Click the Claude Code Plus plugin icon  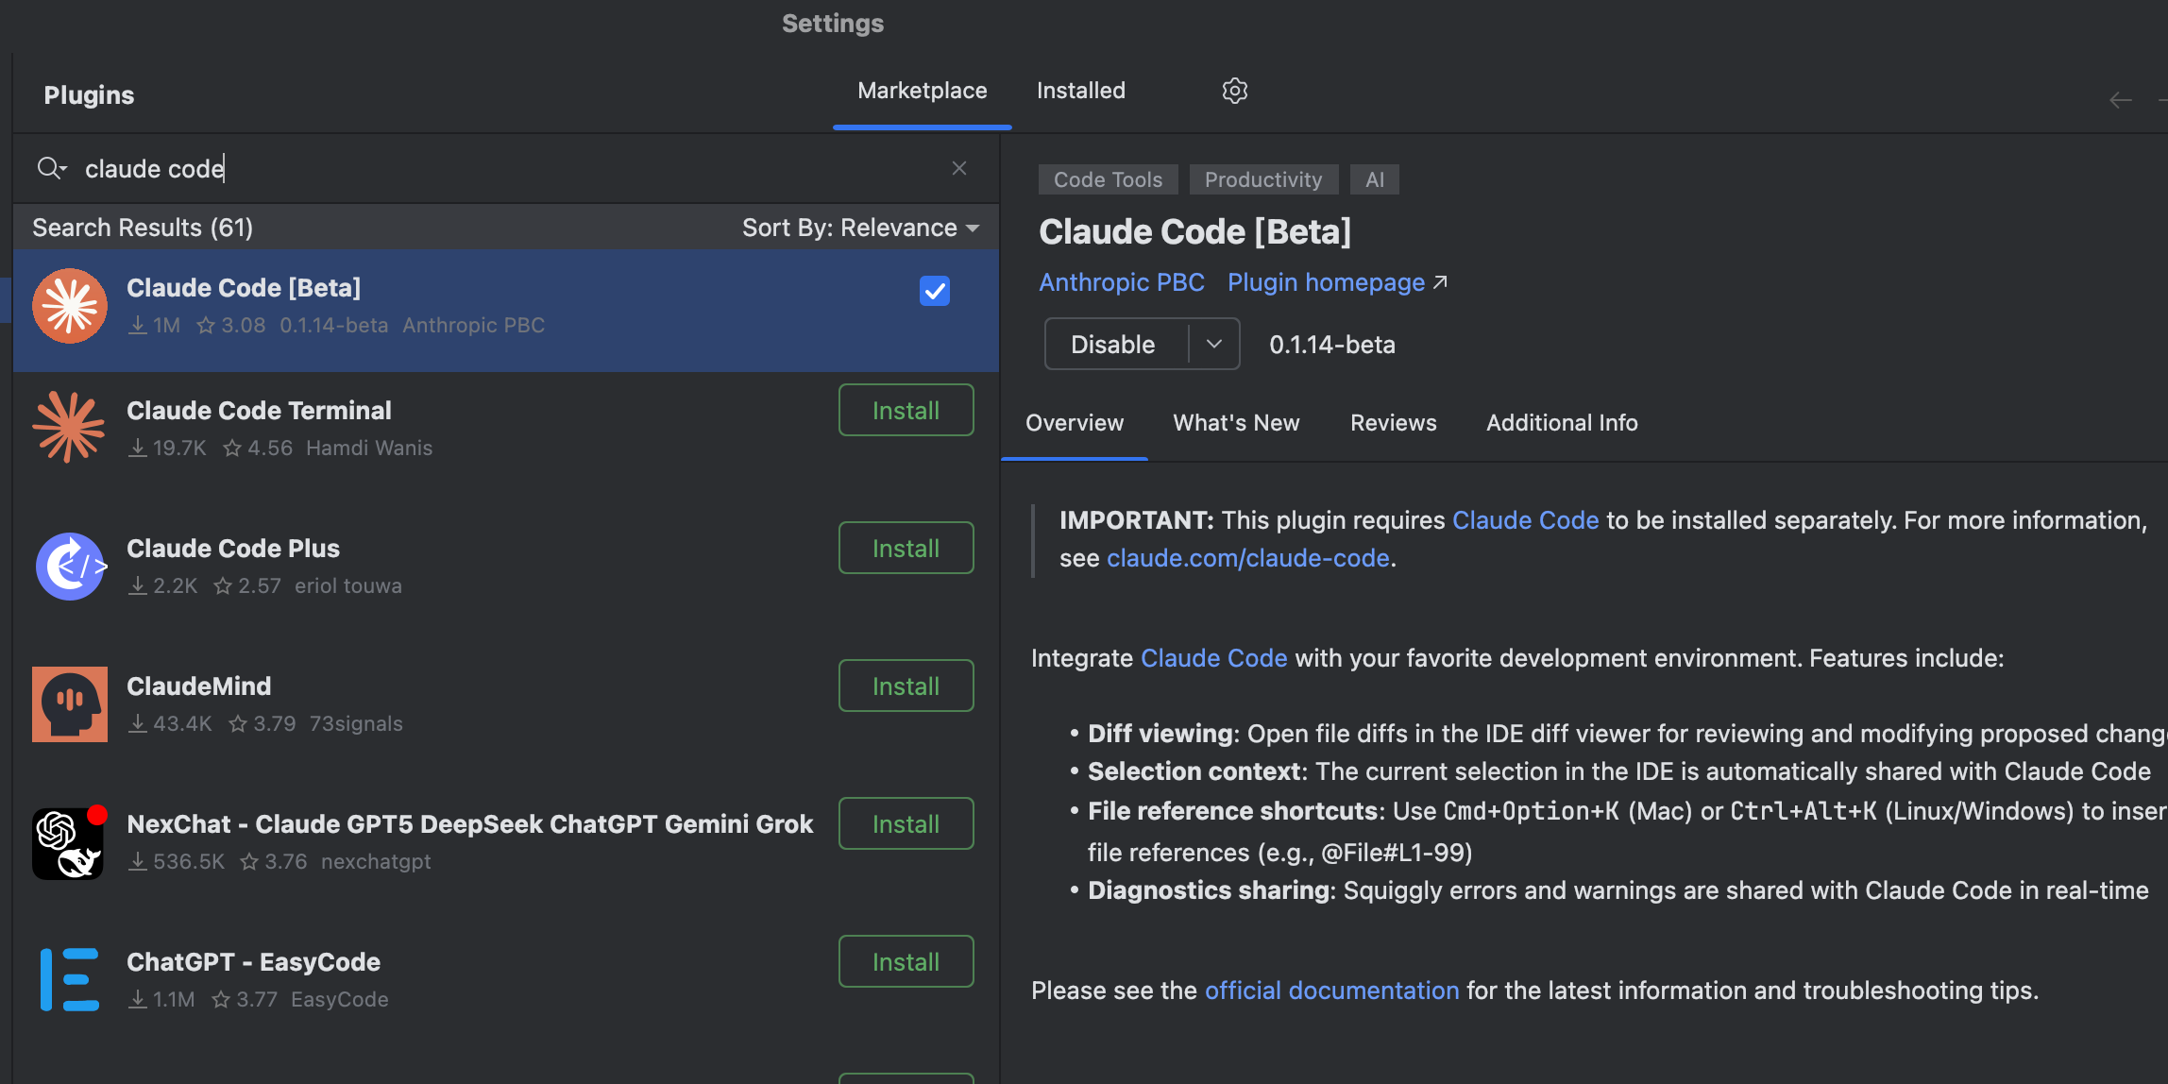tap(69, 566)
